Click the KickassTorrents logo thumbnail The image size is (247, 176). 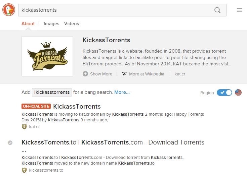click(x=47, y=56)
